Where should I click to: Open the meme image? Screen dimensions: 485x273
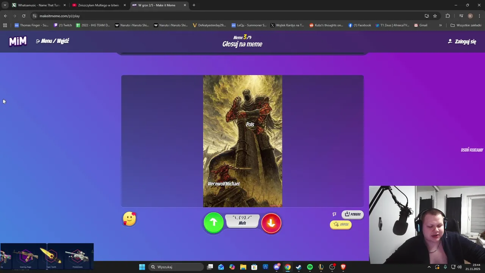pos(242,141)
